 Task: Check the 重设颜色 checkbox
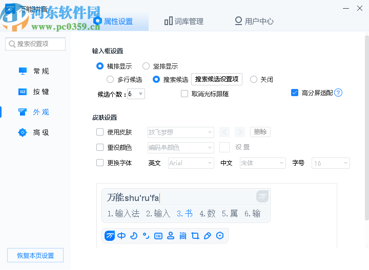[x=100, y=147]
